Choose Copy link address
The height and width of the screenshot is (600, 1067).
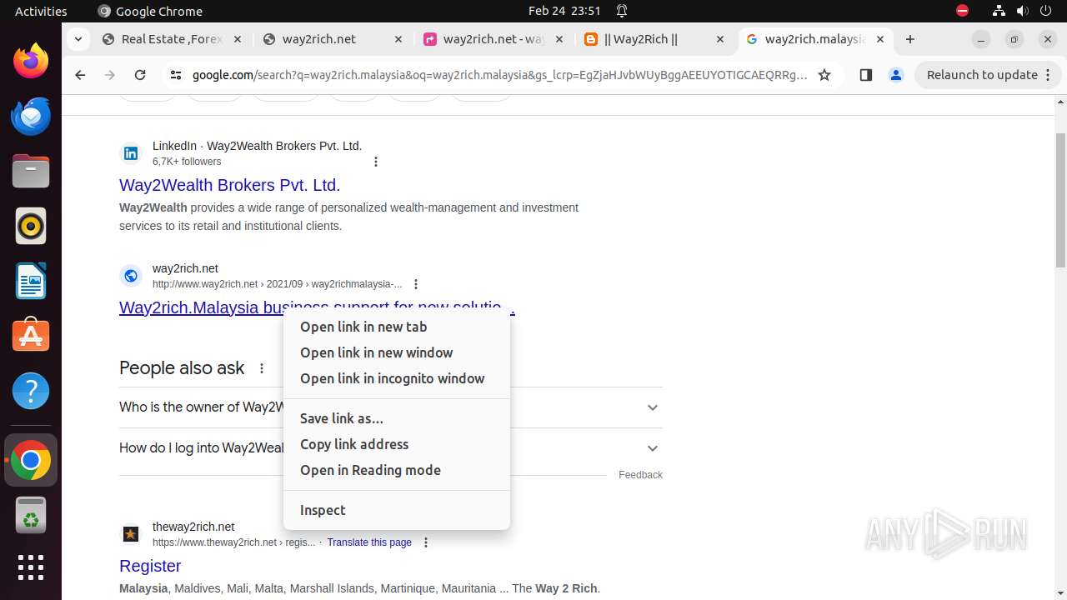tap(397, 445)
